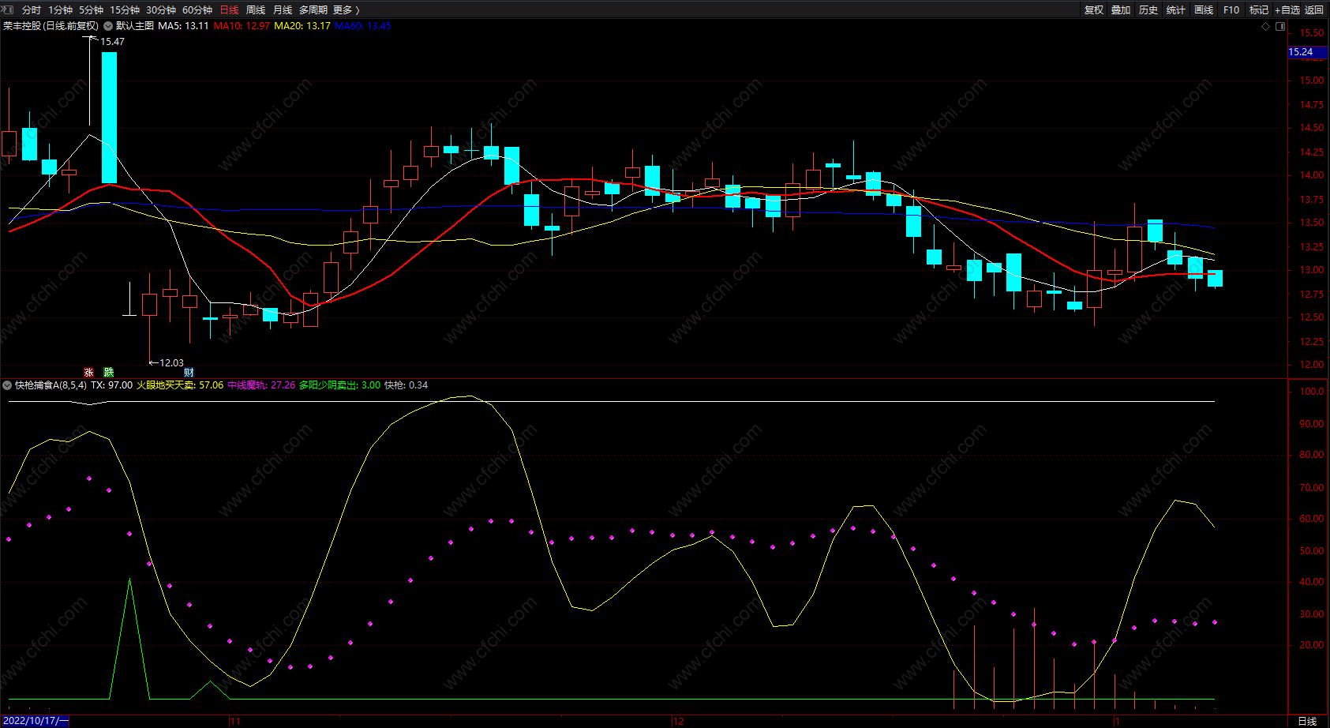Expand the 更多 periods menu
Screen dimensions: 1330x728
click(347, 10)
